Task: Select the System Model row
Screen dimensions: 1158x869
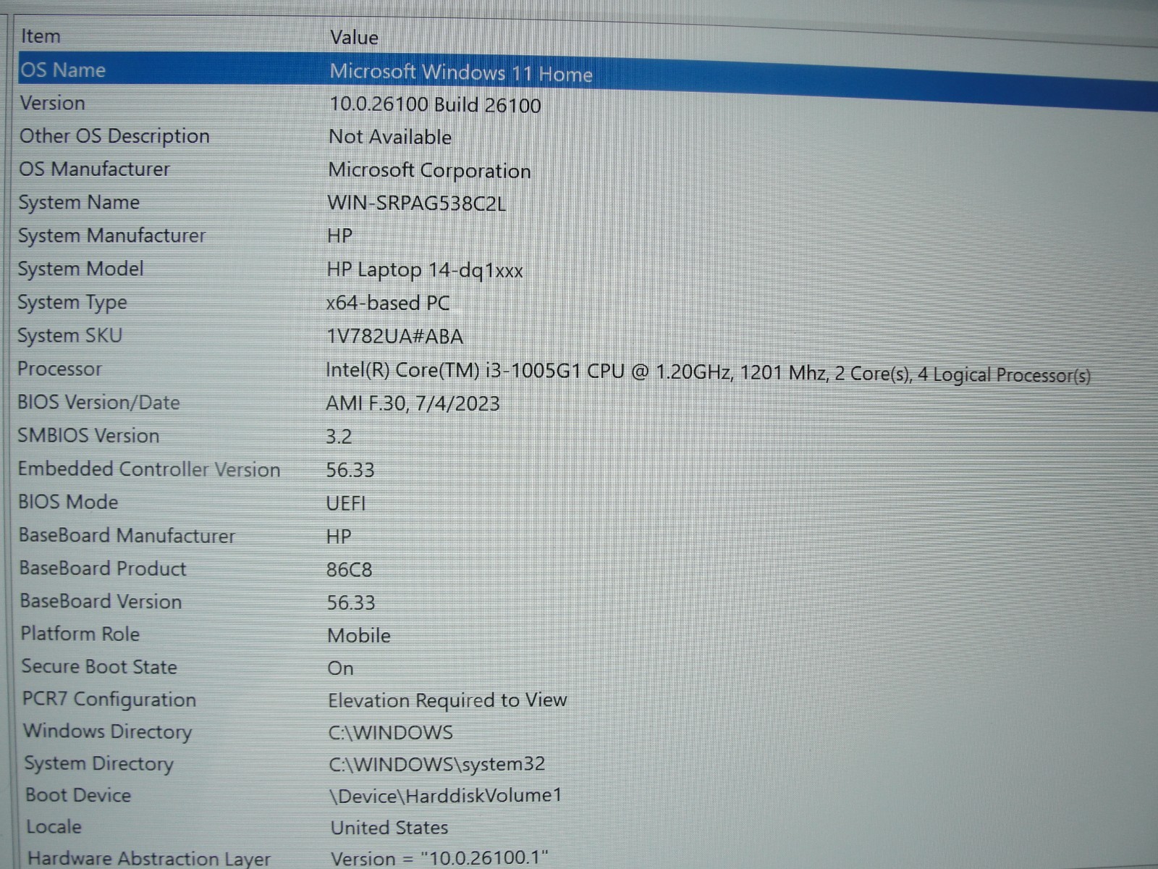Action: (81, 269)
